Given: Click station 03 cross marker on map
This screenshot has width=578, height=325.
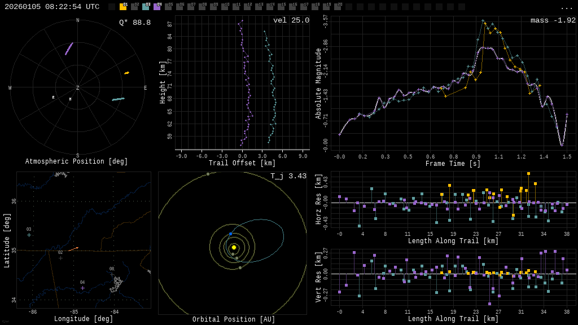Looking at the screenshot, I should [29, 235].
